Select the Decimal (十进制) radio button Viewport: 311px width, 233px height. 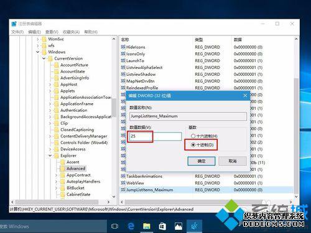tap(193, 145)
